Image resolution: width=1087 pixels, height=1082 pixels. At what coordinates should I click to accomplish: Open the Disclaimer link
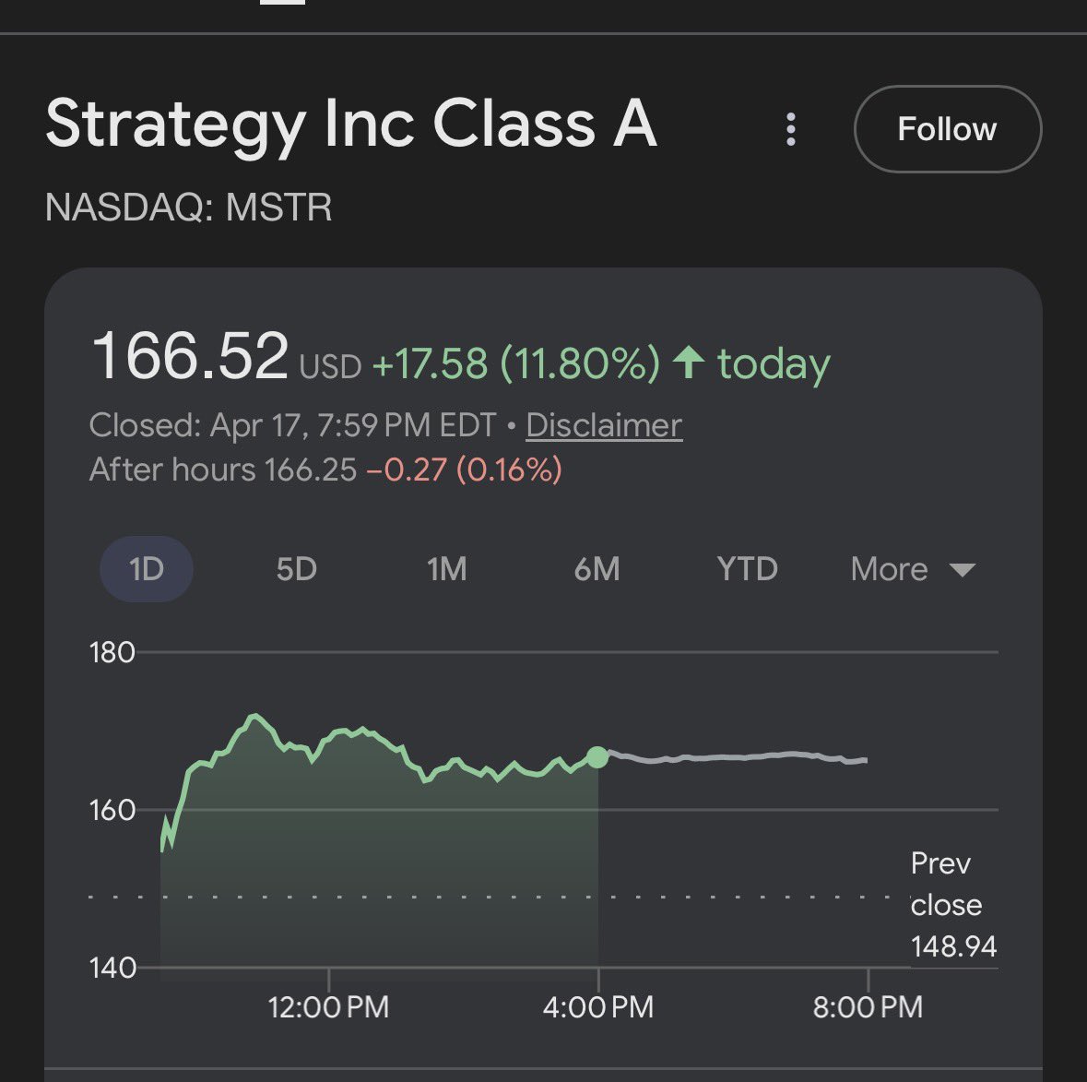604,425
